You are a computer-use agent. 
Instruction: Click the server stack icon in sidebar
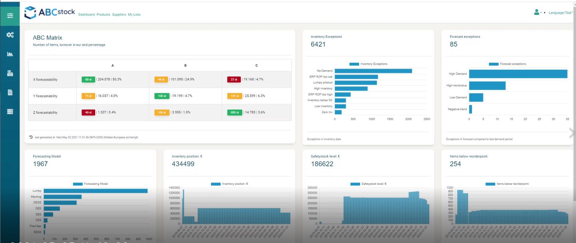[10, 112]
